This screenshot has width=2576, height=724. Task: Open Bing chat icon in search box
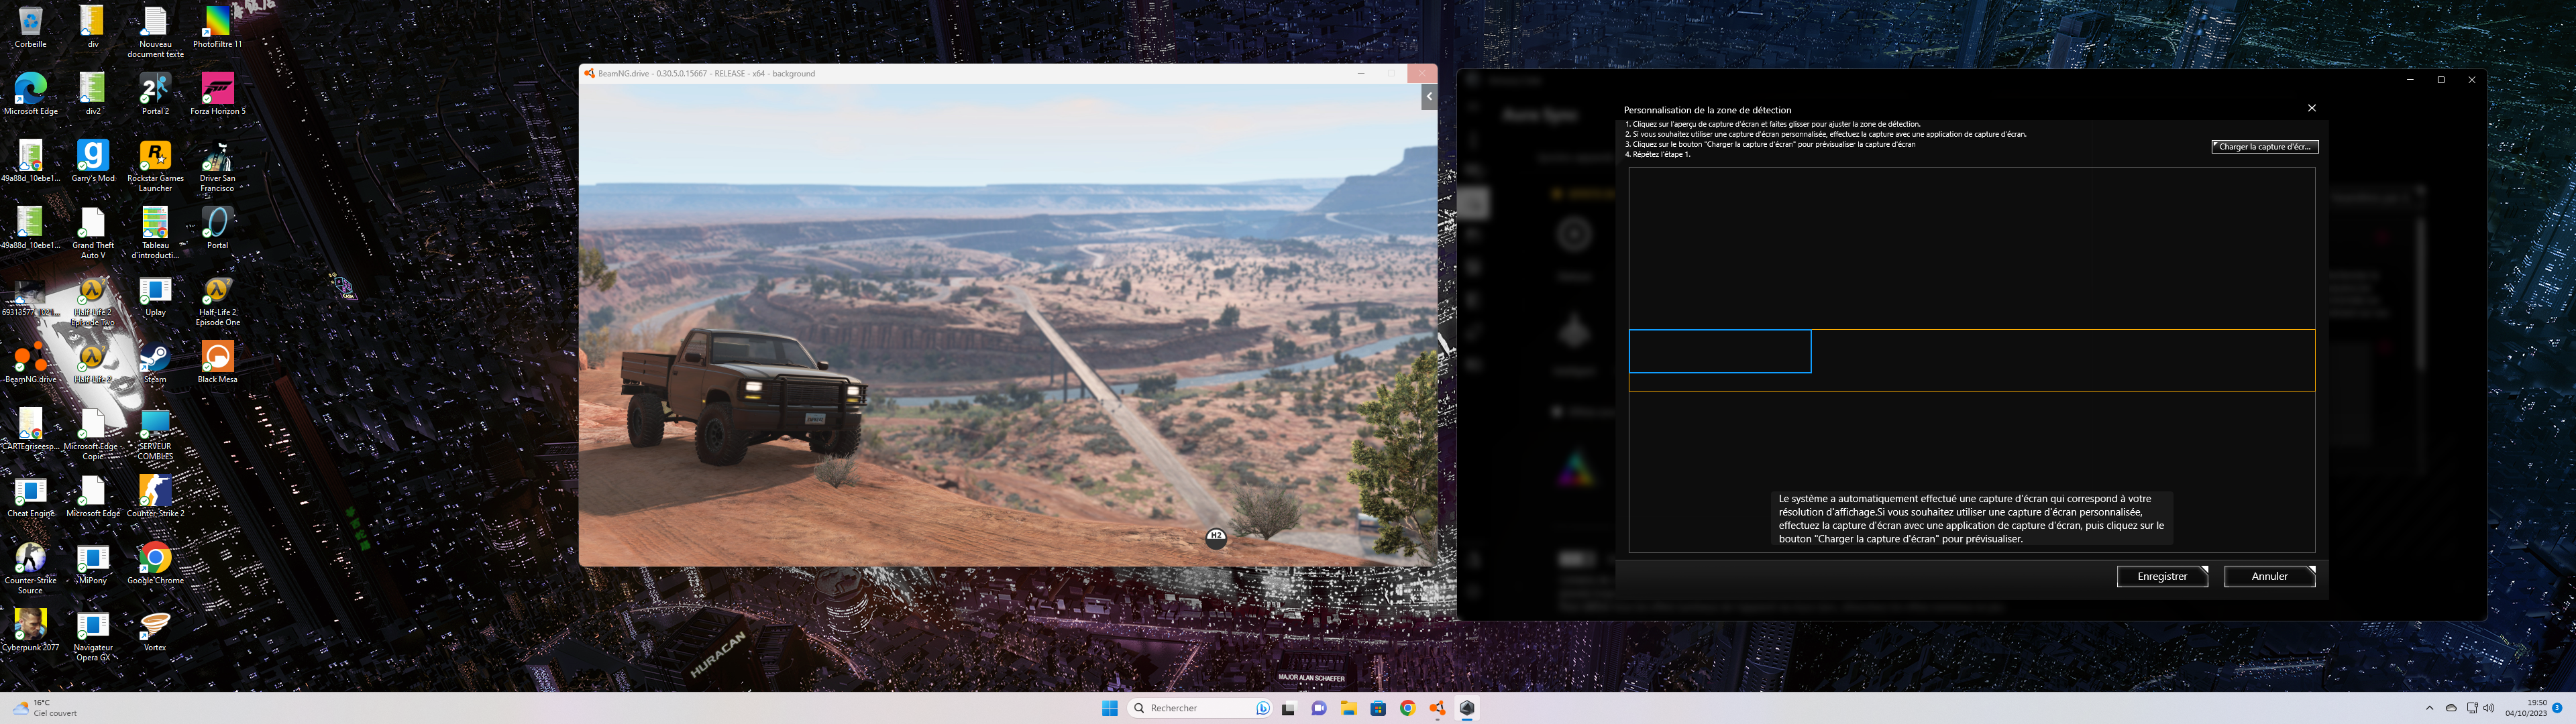point(1263,708)
